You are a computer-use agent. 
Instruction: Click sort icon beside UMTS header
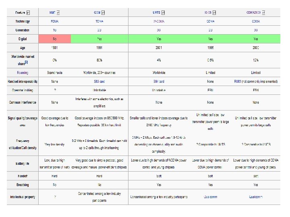163,12
